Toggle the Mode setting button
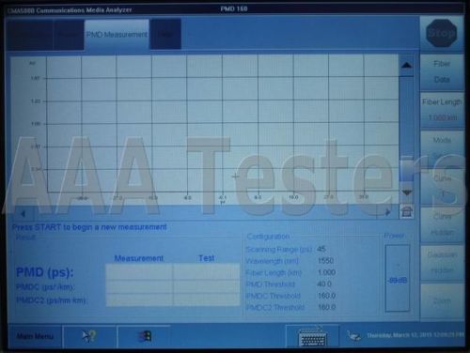The width and height of the screenshot is (470, 353). click(x=442, y=147)
